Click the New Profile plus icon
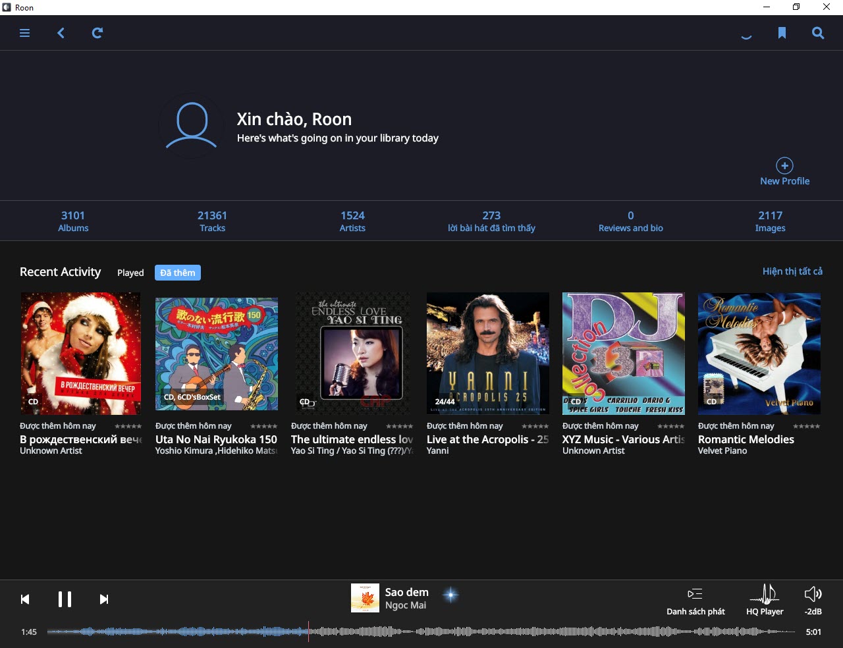843x648 pixels. tap(784, 165)
